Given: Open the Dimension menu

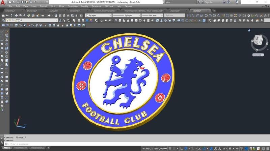Looking at the screenshot, I should [73, 6].
